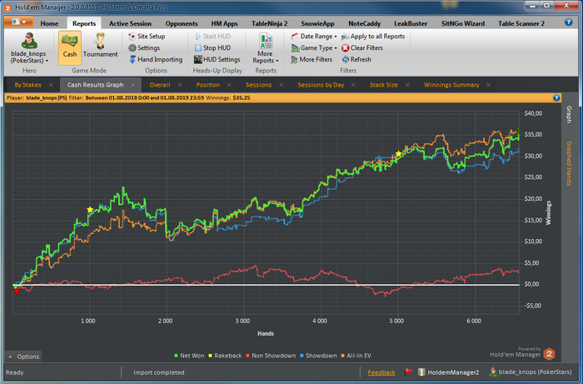Toggle Net Won legend series
This screenshot has height=384, width=583.
[x=189, y=356]
